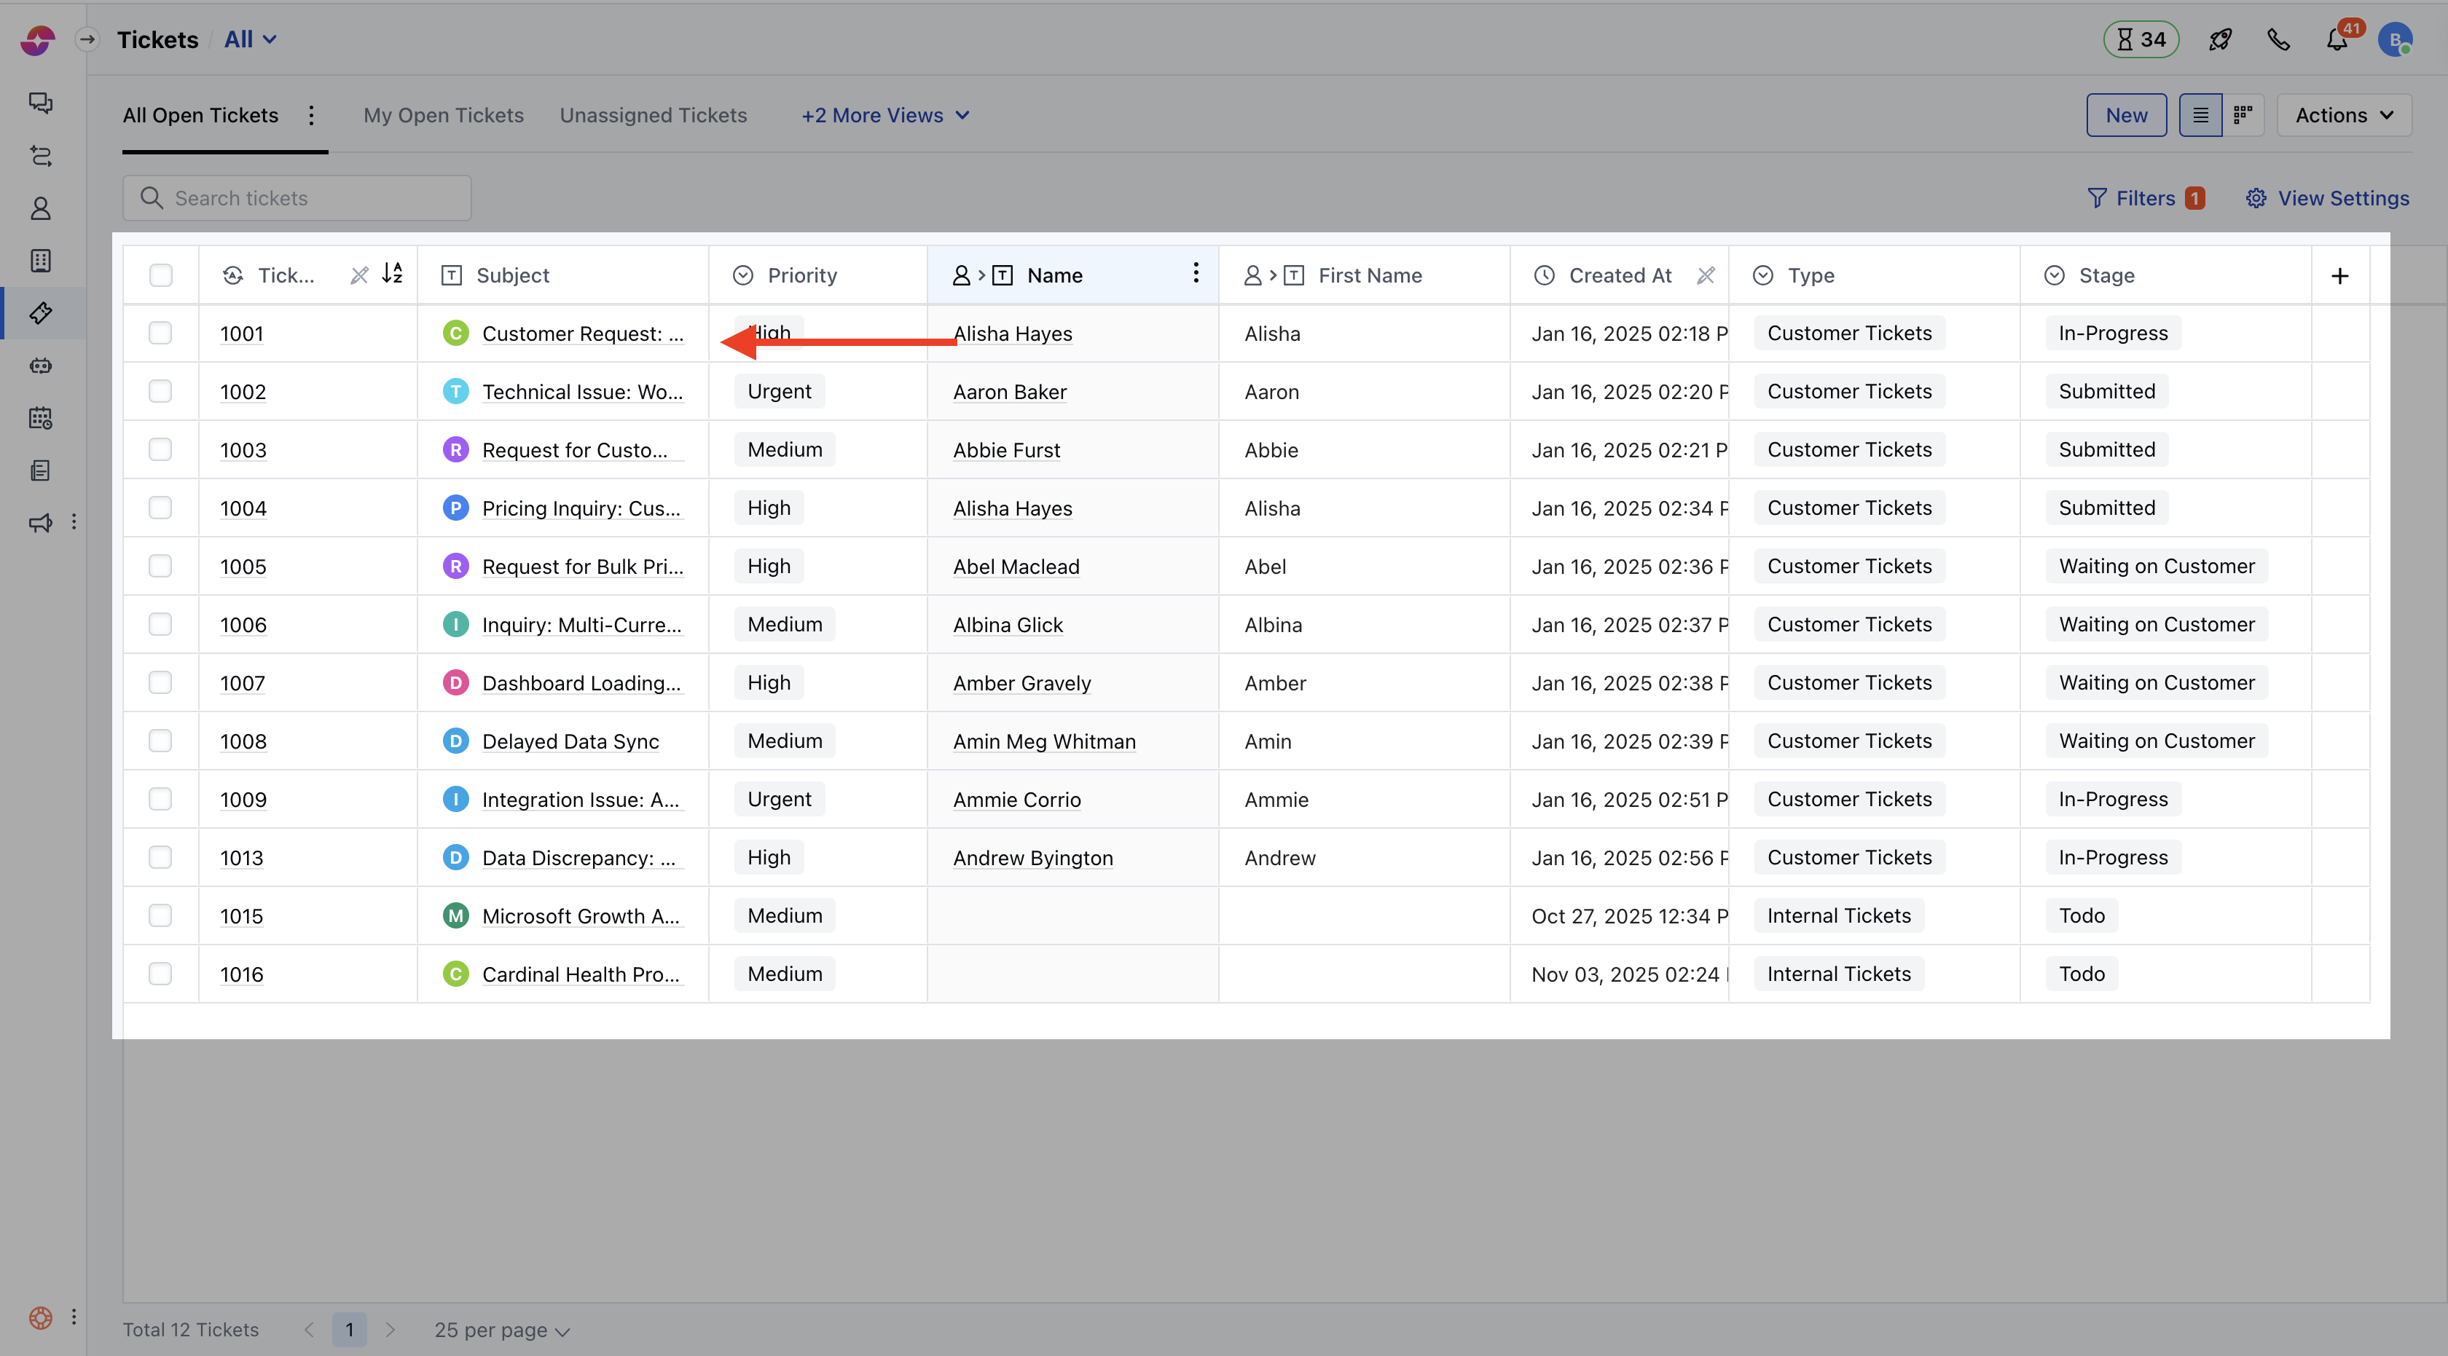Click the Filters button with one active filter
Screen dimensions: 2448x1356
pos(2147,197)
